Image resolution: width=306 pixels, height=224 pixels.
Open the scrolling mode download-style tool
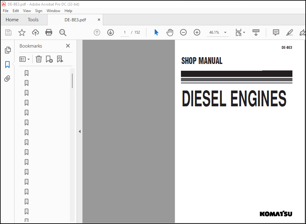coord(256,32)
